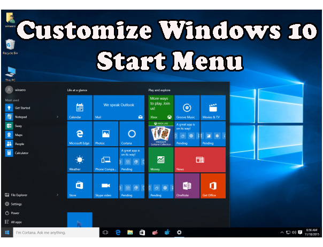
Task: Click the winaero user account
Action: click(16, 90)
